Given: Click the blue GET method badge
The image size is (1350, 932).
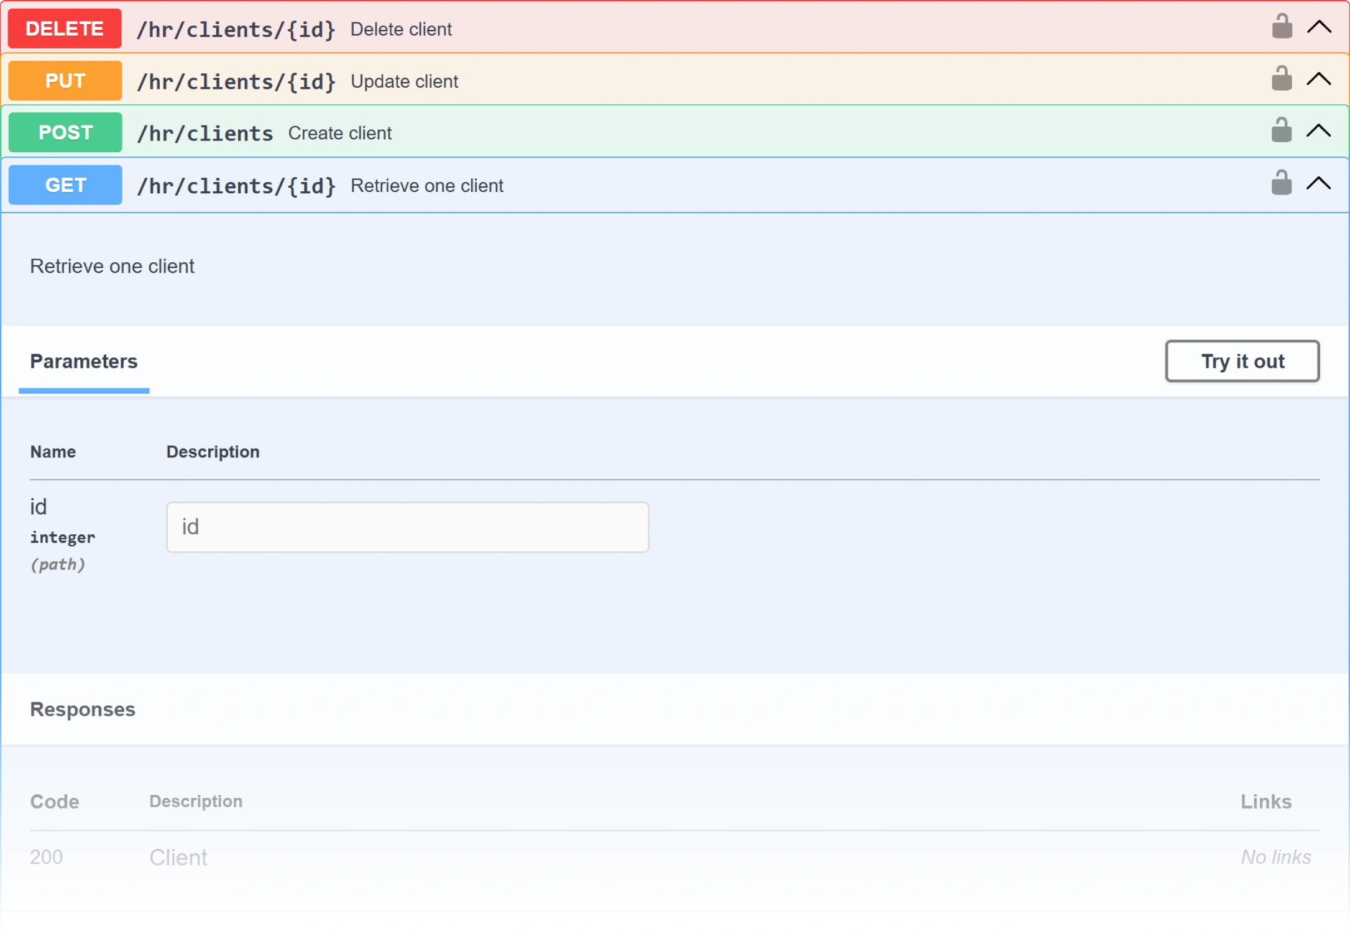Looking at the screenshot, I should (x=65, y=185).
